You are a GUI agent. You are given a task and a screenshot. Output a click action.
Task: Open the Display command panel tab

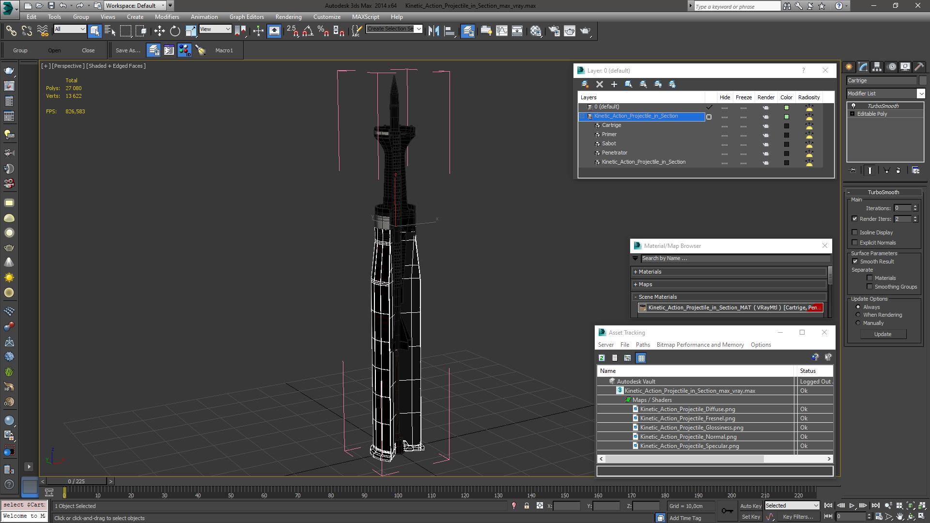[905, 67]
